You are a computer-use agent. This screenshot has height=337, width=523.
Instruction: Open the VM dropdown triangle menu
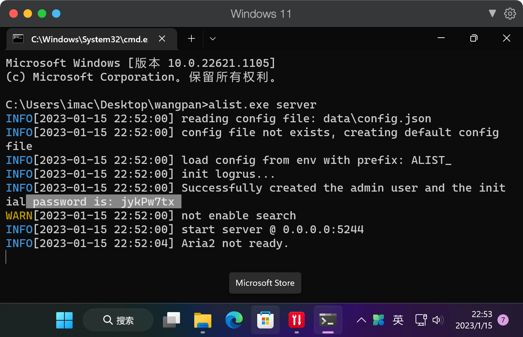click(x=492, y=14)
